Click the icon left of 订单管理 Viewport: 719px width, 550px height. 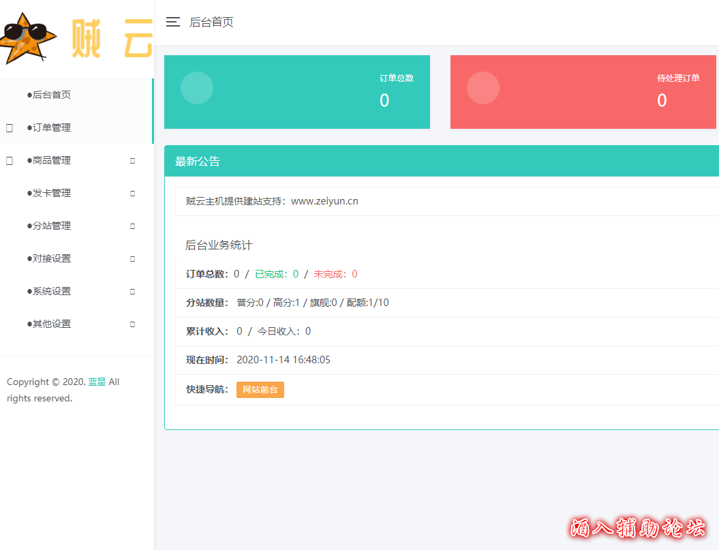pyautogui.click(x=10, y=127)
